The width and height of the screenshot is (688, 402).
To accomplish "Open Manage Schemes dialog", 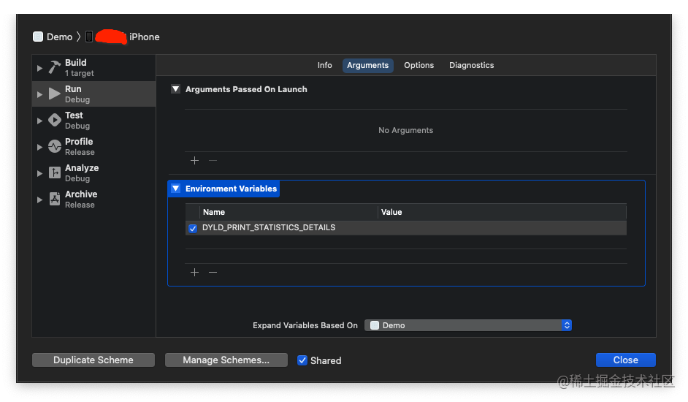I will pyautogui.click(x=226, y=360).
